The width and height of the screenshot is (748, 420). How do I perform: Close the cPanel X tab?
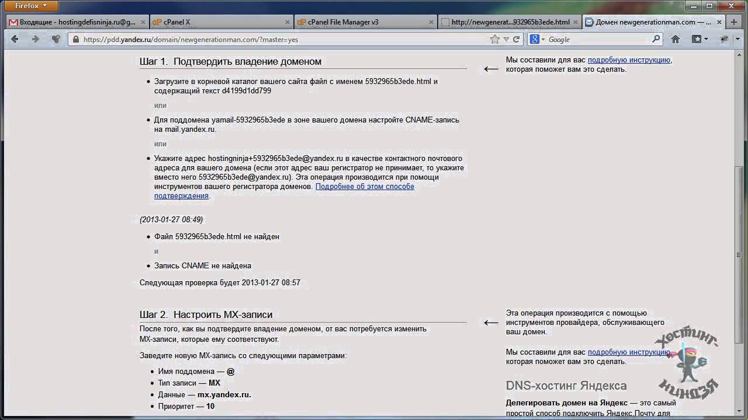point(287,22)
